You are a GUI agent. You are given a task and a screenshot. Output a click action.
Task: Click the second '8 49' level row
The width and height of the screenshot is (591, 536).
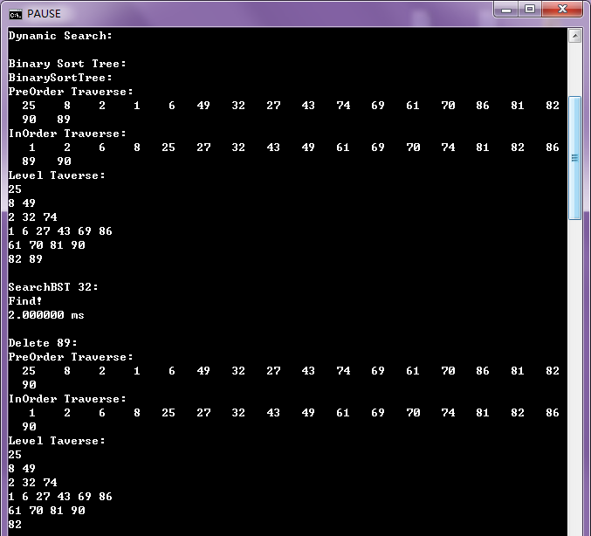click(22, 469)
